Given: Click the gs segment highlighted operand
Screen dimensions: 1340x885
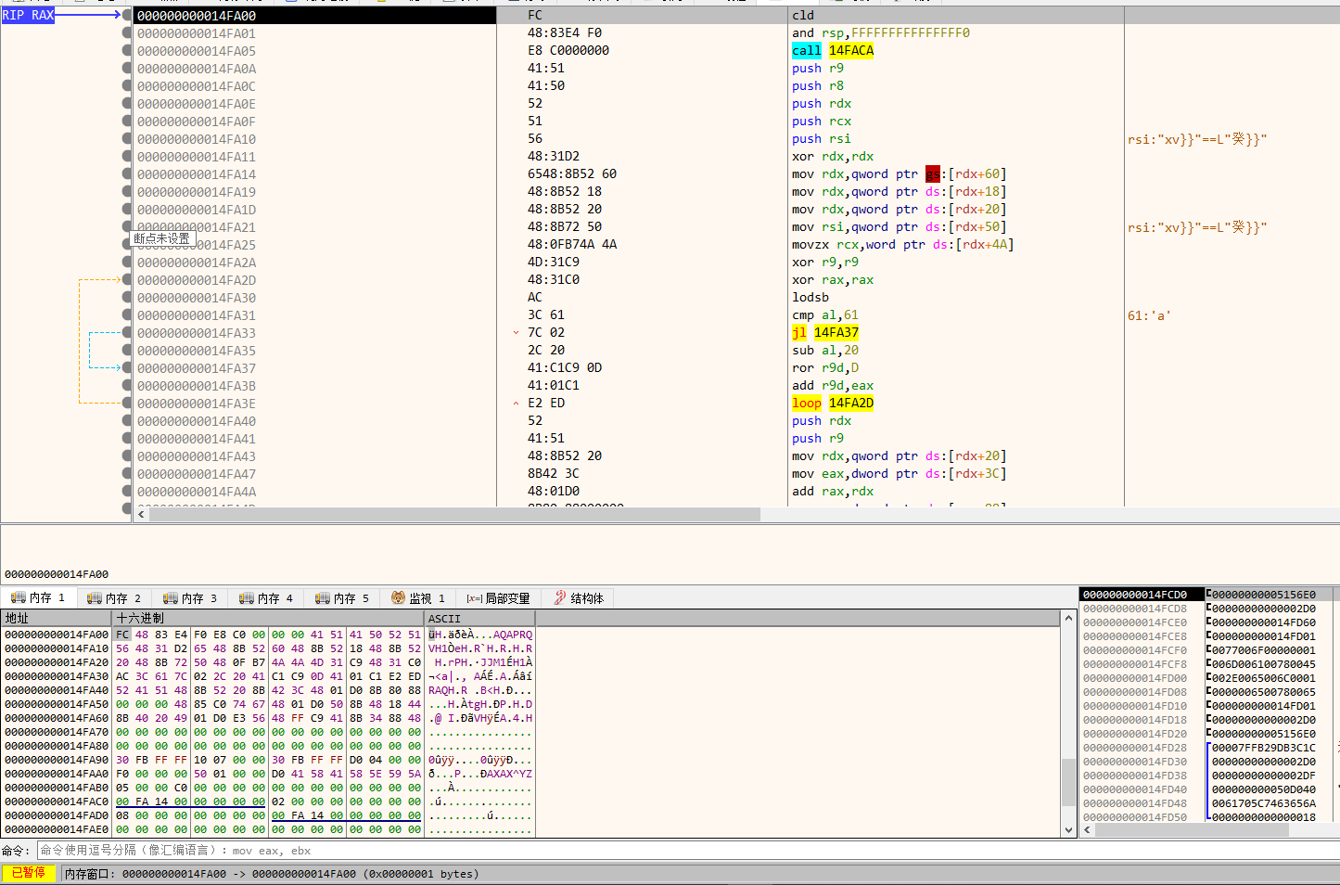Looking at the screenshot, I should point(933,174).
